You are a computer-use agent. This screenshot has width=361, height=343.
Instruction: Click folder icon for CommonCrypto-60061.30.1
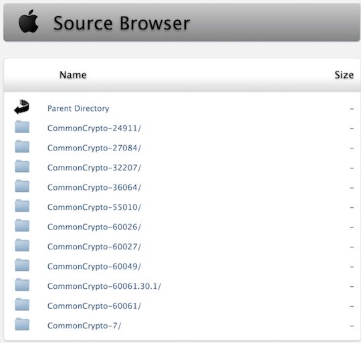pyautogui.click(x=22, y=285)
